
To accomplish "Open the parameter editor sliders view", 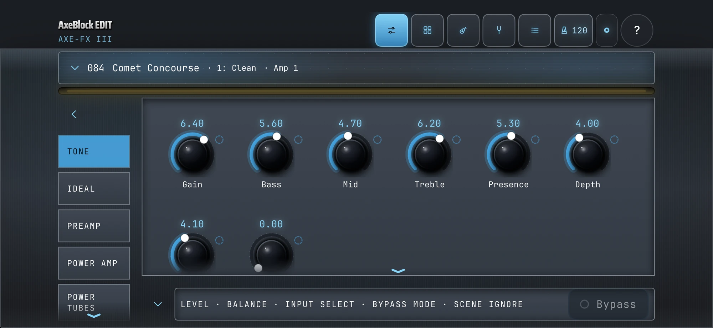I will pyautogui.click(x=391, y=30).
